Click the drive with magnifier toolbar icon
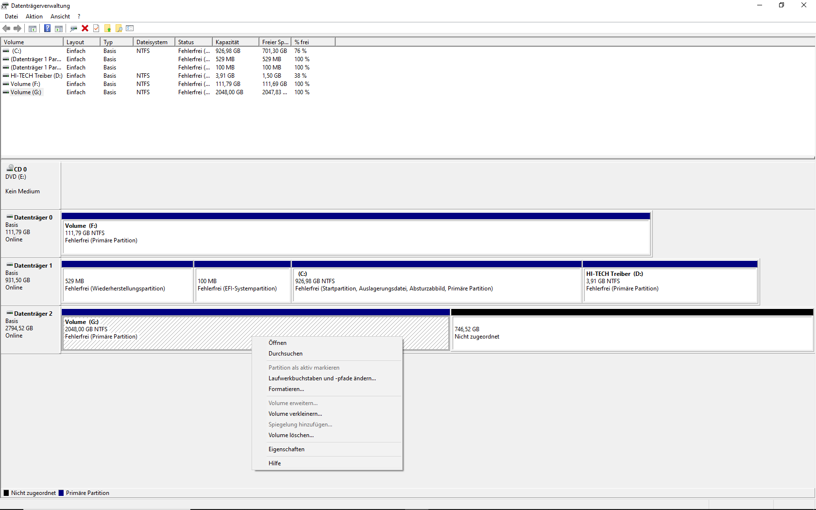The height and width of the screenshot is (510, 816). pos(73,28)
